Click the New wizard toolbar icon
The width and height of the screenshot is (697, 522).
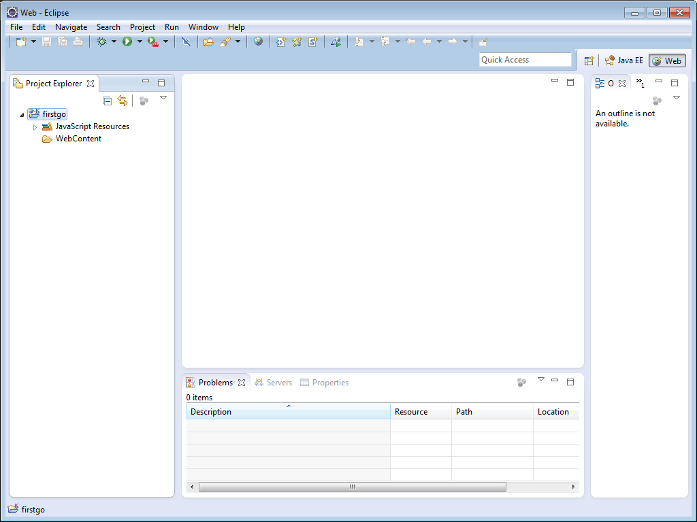21,41
